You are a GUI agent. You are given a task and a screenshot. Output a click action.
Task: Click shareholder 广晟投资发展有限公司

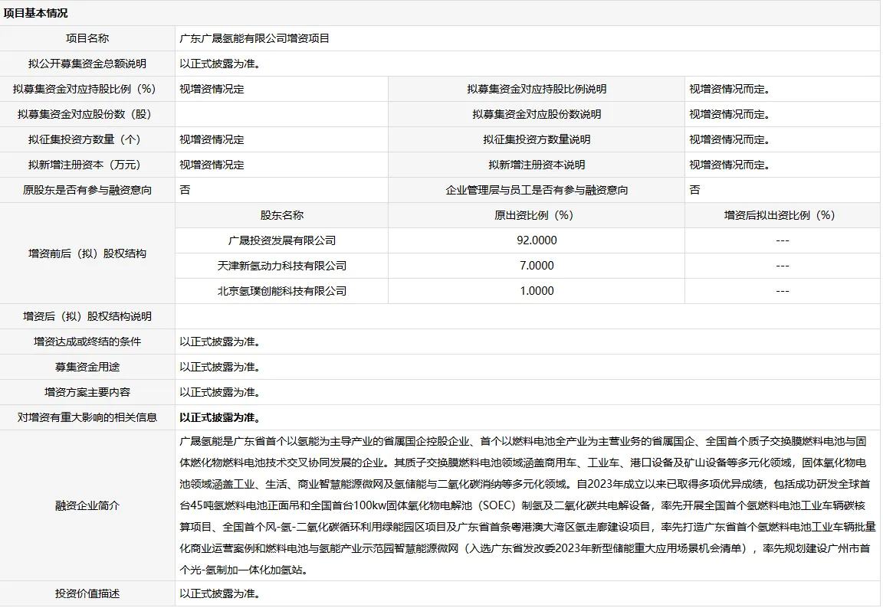point(281,240)
